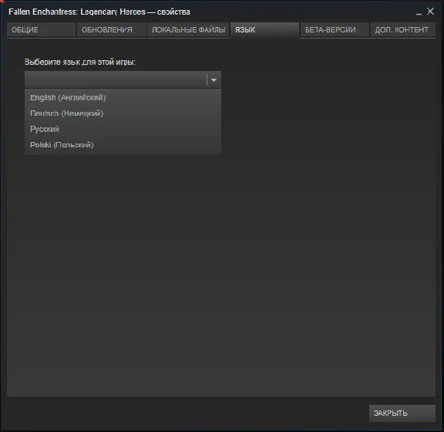This screenshot has height=432, width=444.
Task: Click the vertical divider beside the dropdown arrow
Action: [207, 80]
